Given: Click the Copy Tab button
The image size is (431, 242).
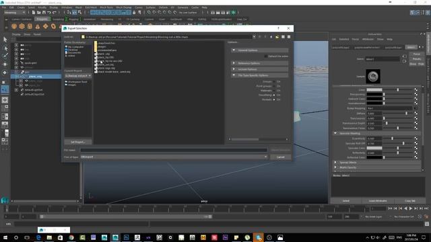Looking at the screenshot, I should coord(410,201).
